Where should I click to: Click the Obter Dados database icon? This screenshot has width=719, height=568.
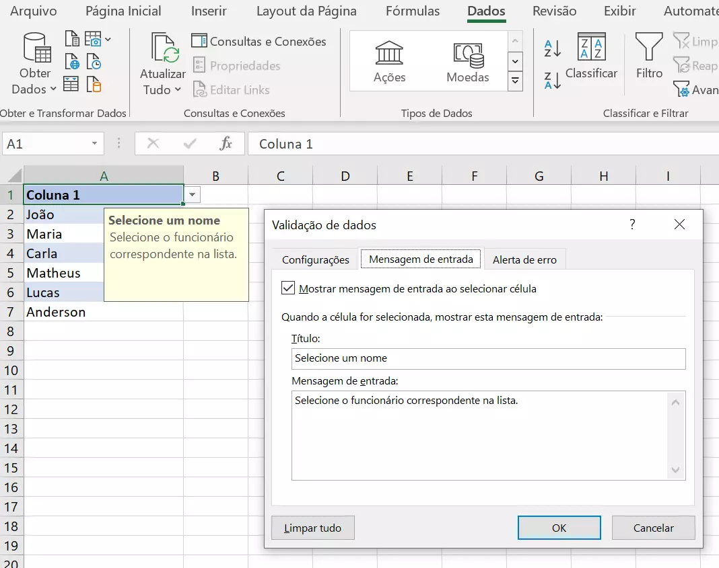click(36, 48)
